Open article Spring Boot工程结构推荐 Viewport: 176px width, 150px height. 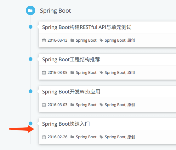coord(71,59)
